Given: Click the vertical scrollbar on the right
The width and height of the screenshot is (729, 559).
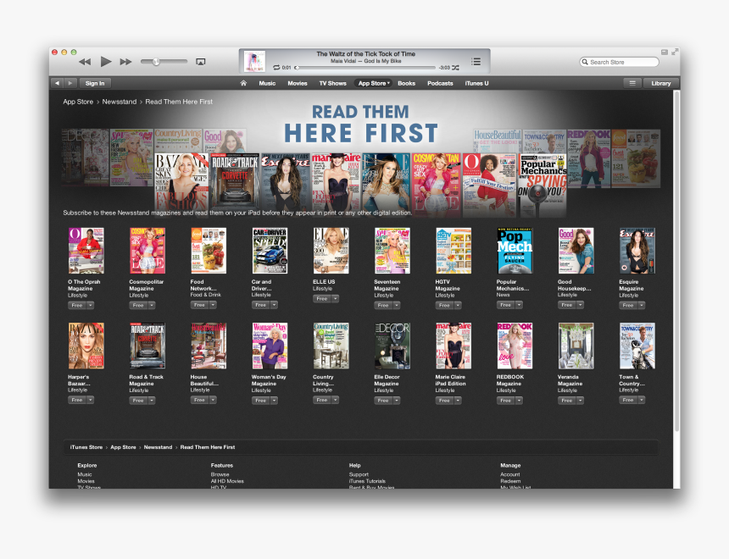Looking at the screenshot, I should pos(677,260).
